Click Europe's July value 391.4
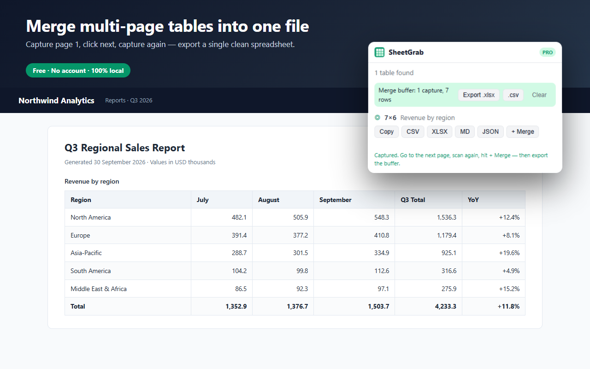 239,235
